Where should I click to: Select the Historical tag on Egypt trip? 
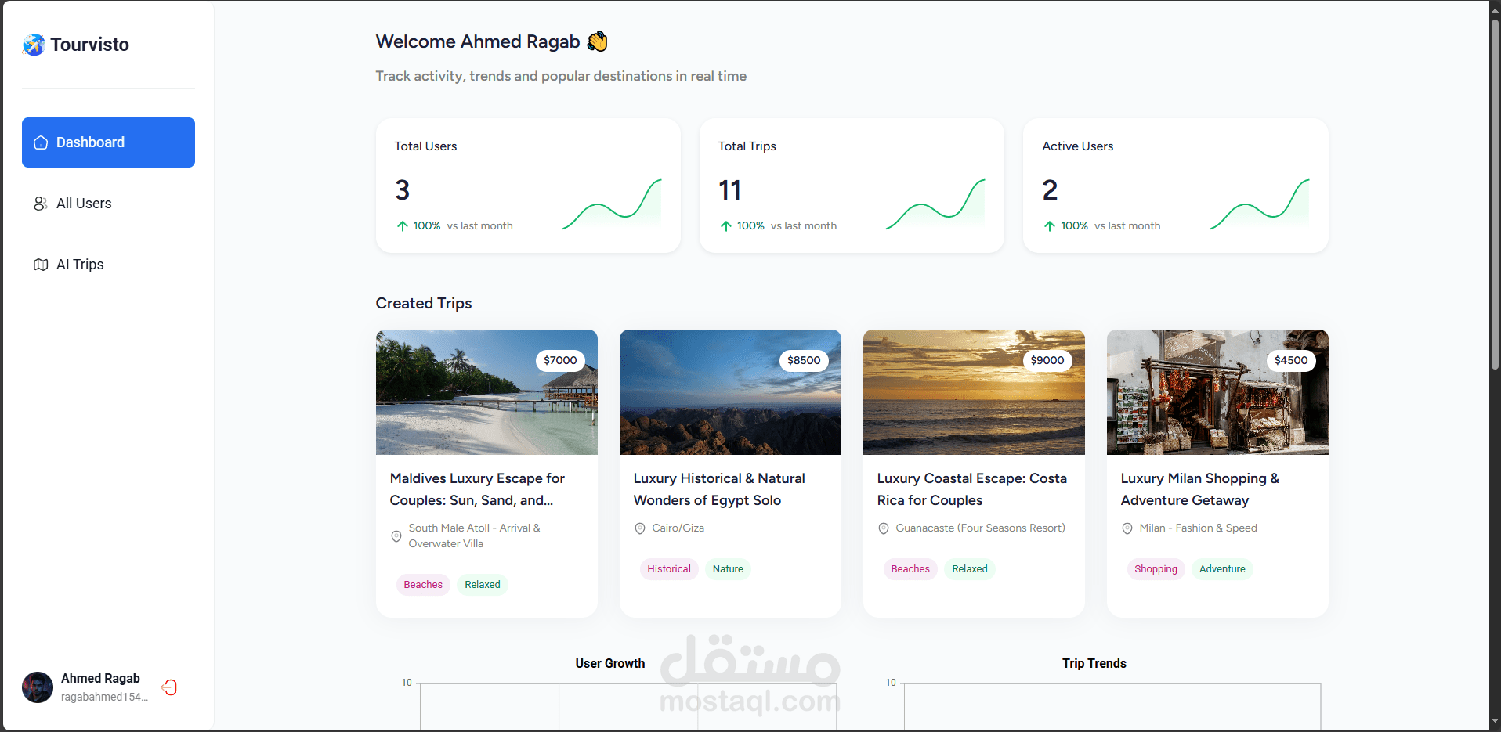[669, 569]
